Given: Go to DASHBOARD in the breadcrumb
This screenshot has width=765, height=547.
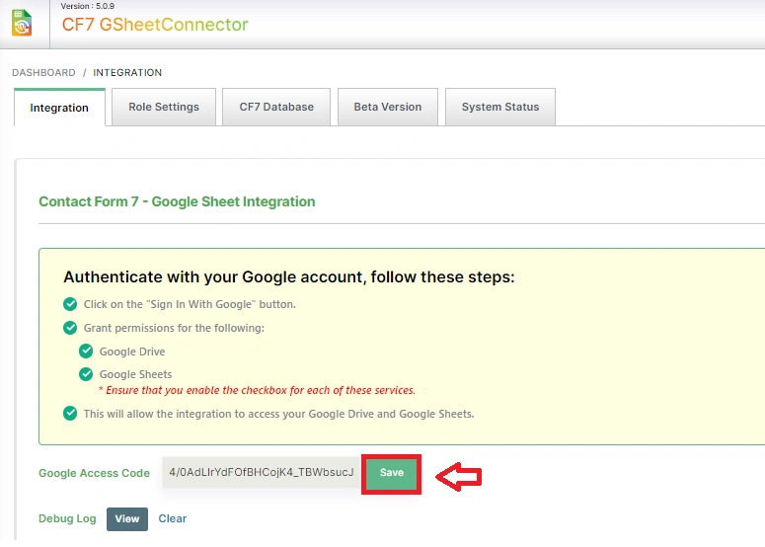Looking at the screenshot, I should 43,73.
